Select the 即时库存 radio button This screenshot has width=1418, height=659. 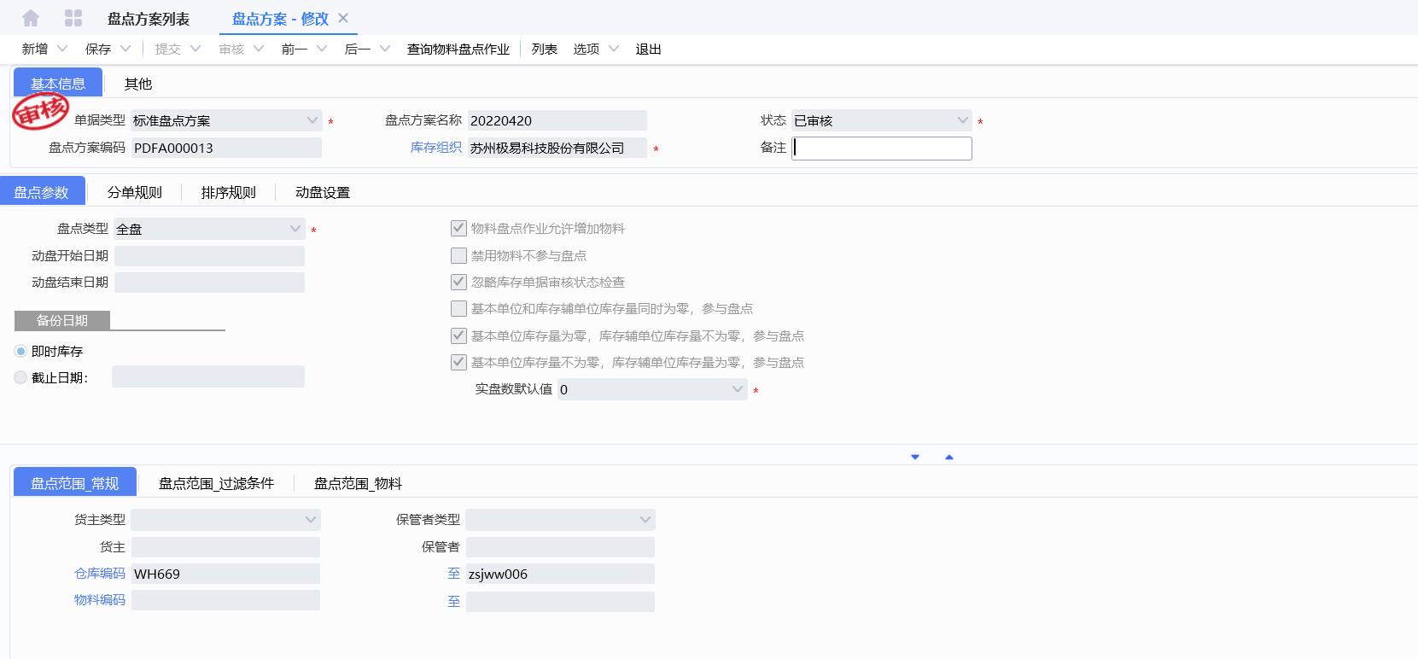point(20,351)
